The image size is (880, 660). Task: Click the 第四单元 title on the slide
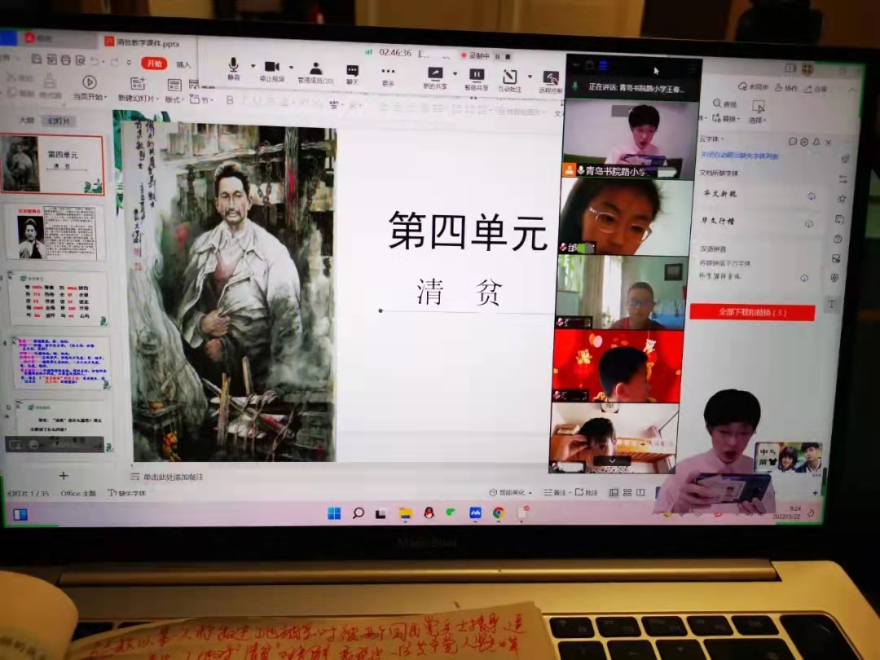[x=467, y=231]
